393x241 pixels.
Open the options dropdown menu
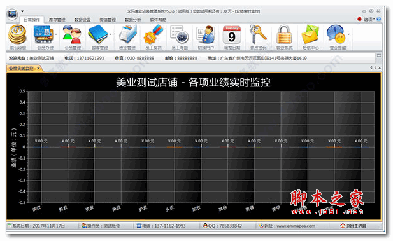point(369,19)
